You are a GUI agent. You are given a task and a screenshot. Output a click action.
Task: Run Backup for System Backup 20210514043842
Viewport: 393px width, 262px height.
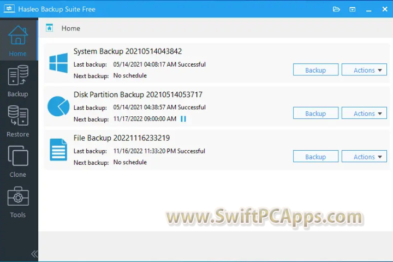point(315,70)
